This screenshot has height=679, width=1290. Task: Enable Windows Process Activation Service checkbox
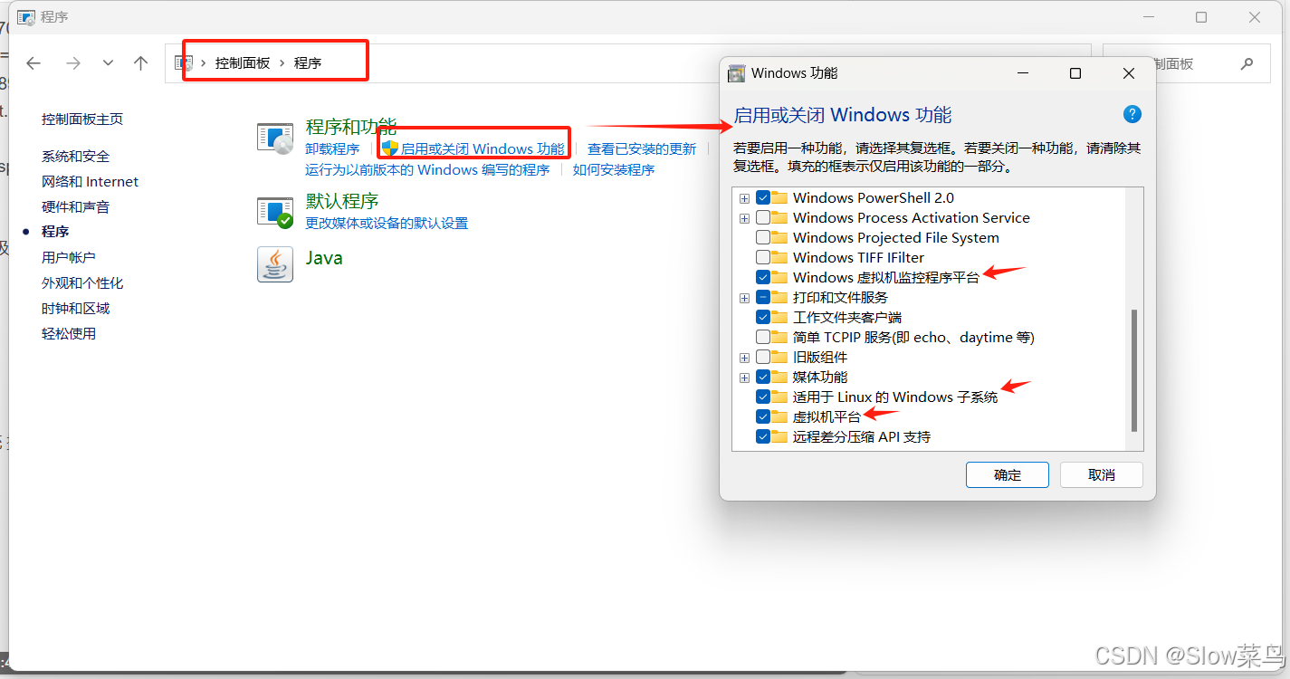click(763, 217)
